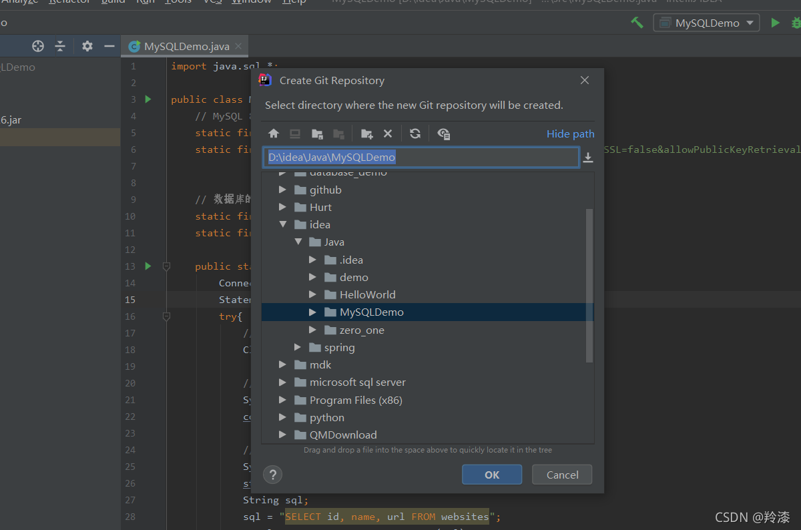801x530 pixels.
Task: Open the Window menu
Action: 251,2
